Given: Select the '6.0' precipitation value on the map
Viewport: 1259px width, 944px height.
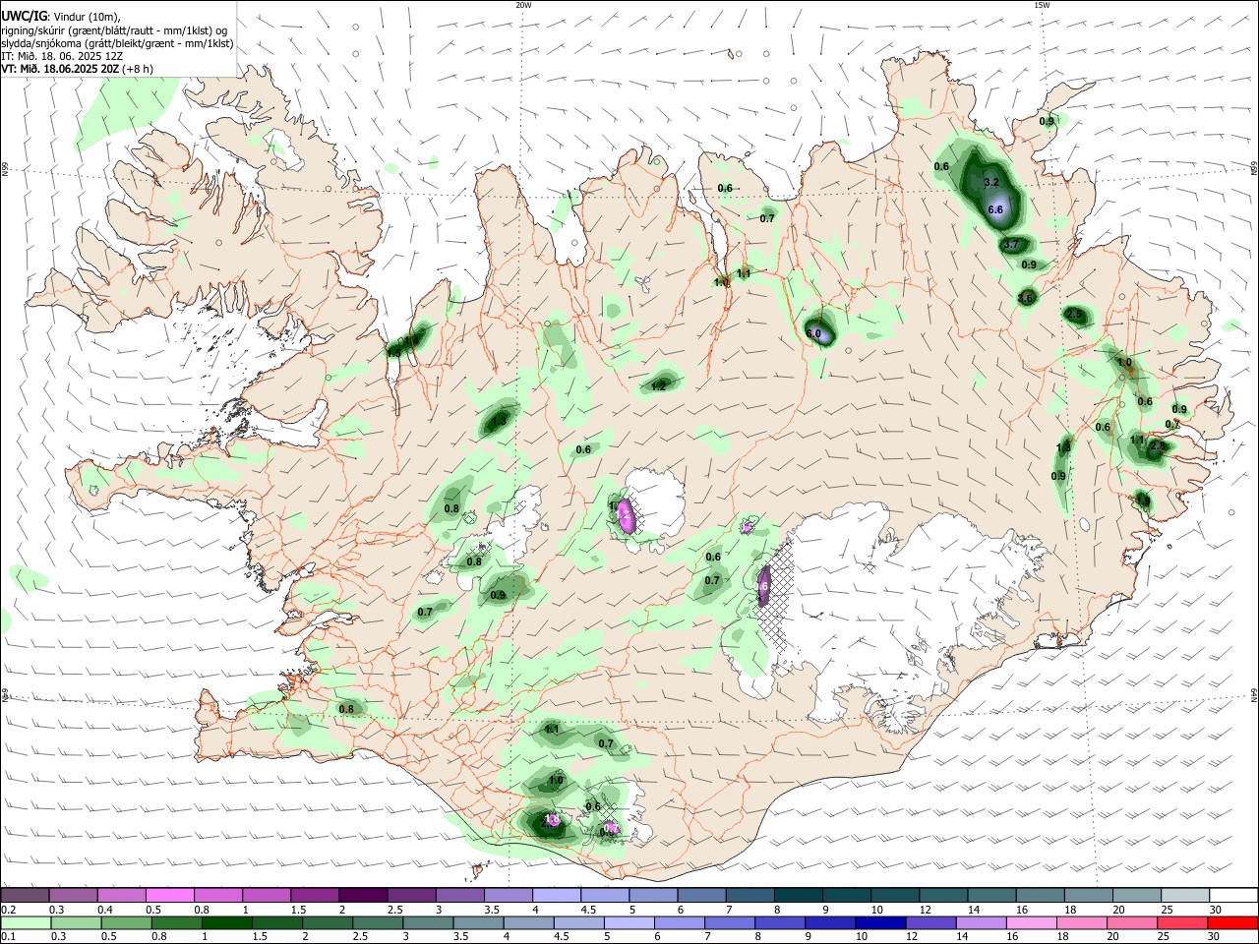Looking at the screenshot, I should (813, 334).
